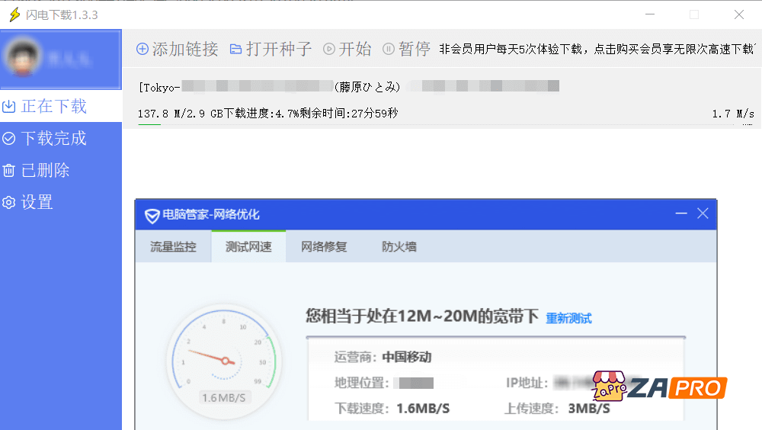Pause the download with 暂停
Viewport: 762px width, 430px height.
click(x=415, y=49)
